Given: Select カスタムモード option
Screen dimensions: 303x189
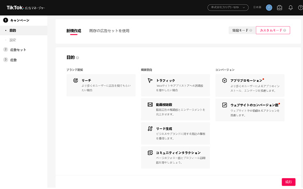Looking at the screenshot, I should point(273,30).
